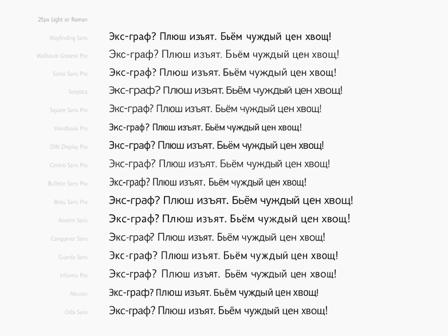
Task: Select the Conqueror Sans font label
Action: point(69,239)
